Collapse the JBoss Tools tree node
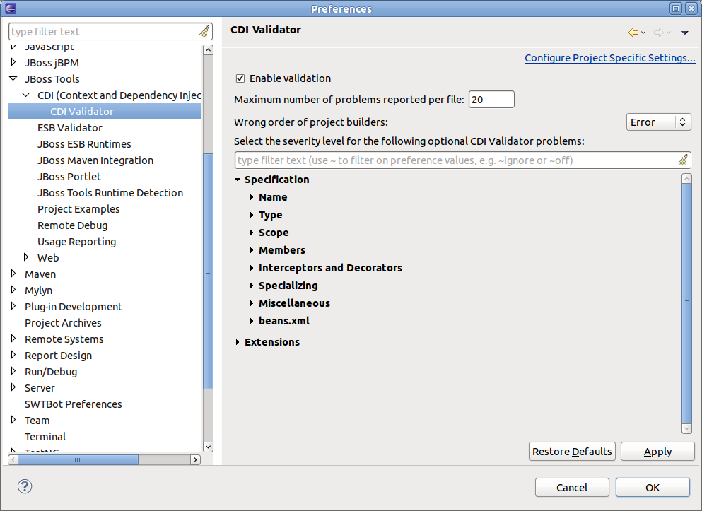Screen dimensions: 702x511 pyautogui.click(x=13, y=78)
